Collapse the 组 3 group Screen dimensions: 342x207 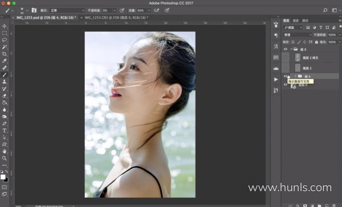coord(291,49)
